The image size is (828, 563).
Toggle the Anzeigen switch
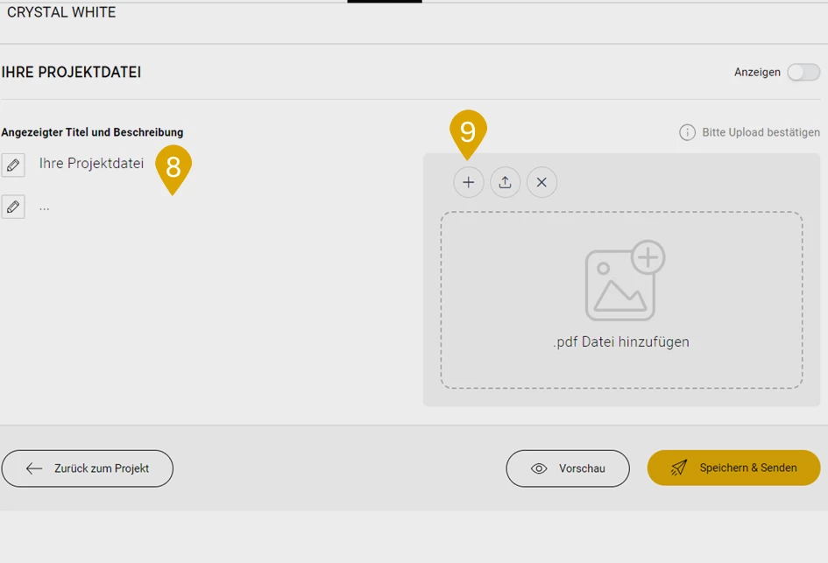pos(803,72)
